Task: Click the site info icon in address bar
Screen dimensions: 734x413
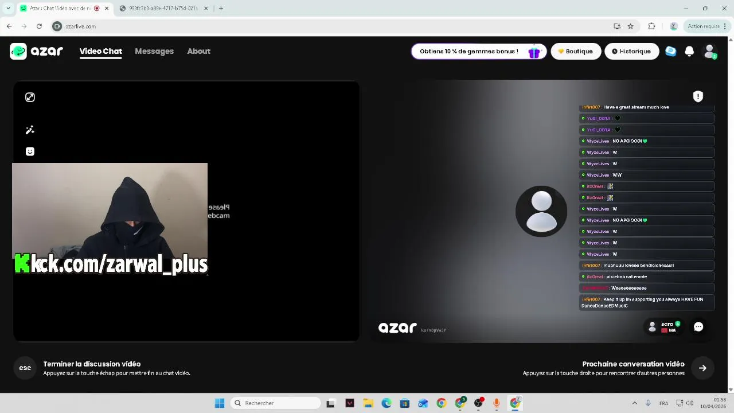Action: [57, 26]
